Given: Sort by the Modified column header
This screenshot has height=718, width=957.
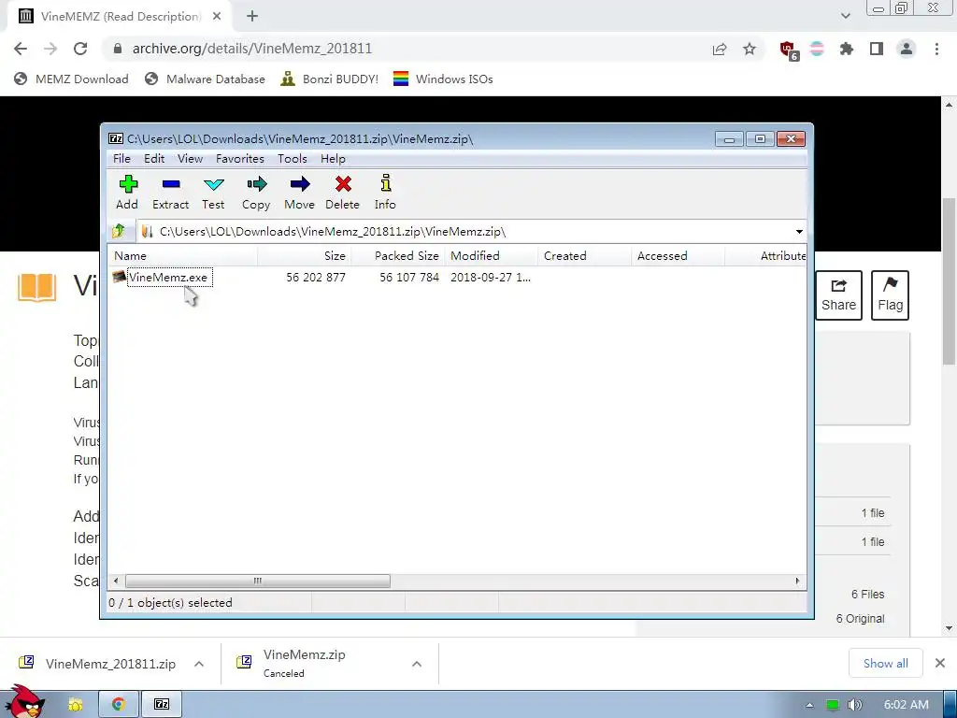Looking at the screenshot, I should pyautogui.click(x=492, y=256).
